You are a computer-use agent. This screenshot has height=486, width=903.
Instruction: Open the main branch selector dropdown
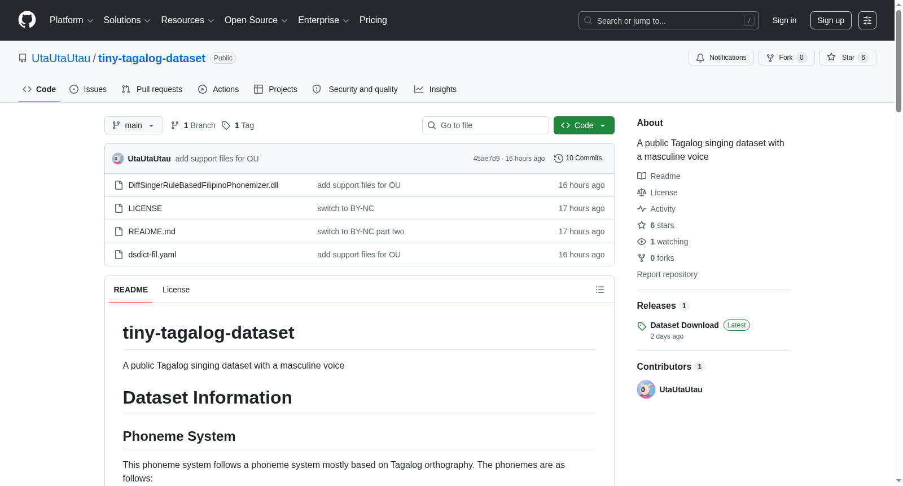pos(134,125)
